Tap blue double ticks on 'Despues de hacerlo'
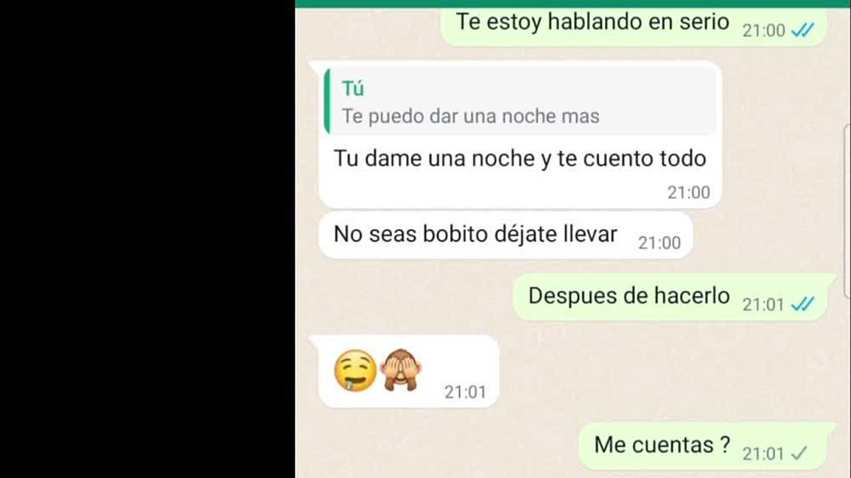851x478 pixels. 802,304
